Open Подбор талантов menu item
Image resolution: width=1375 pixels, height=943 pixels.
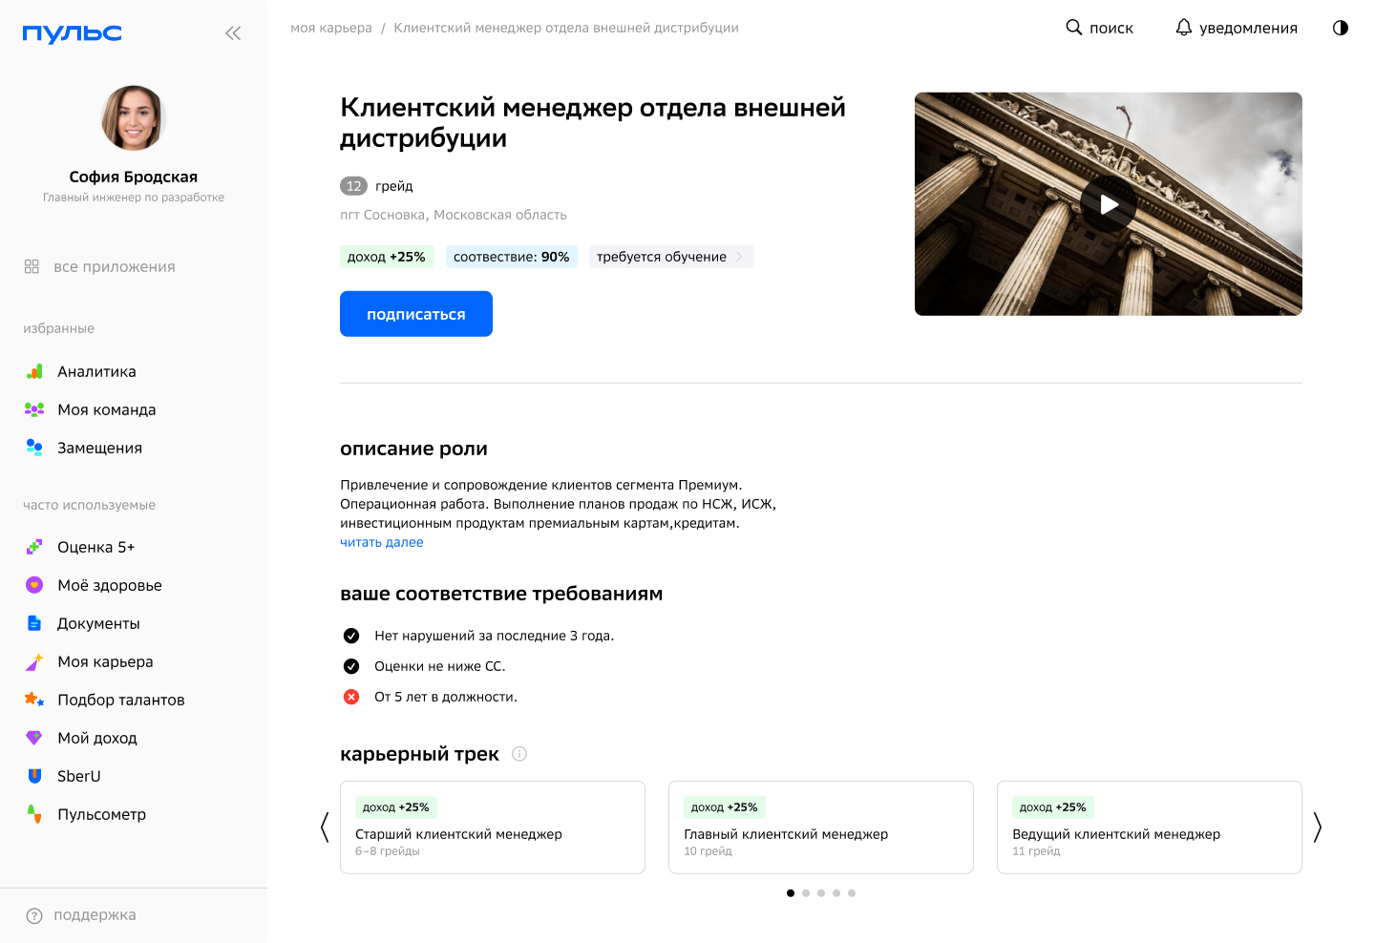point(120,700)
